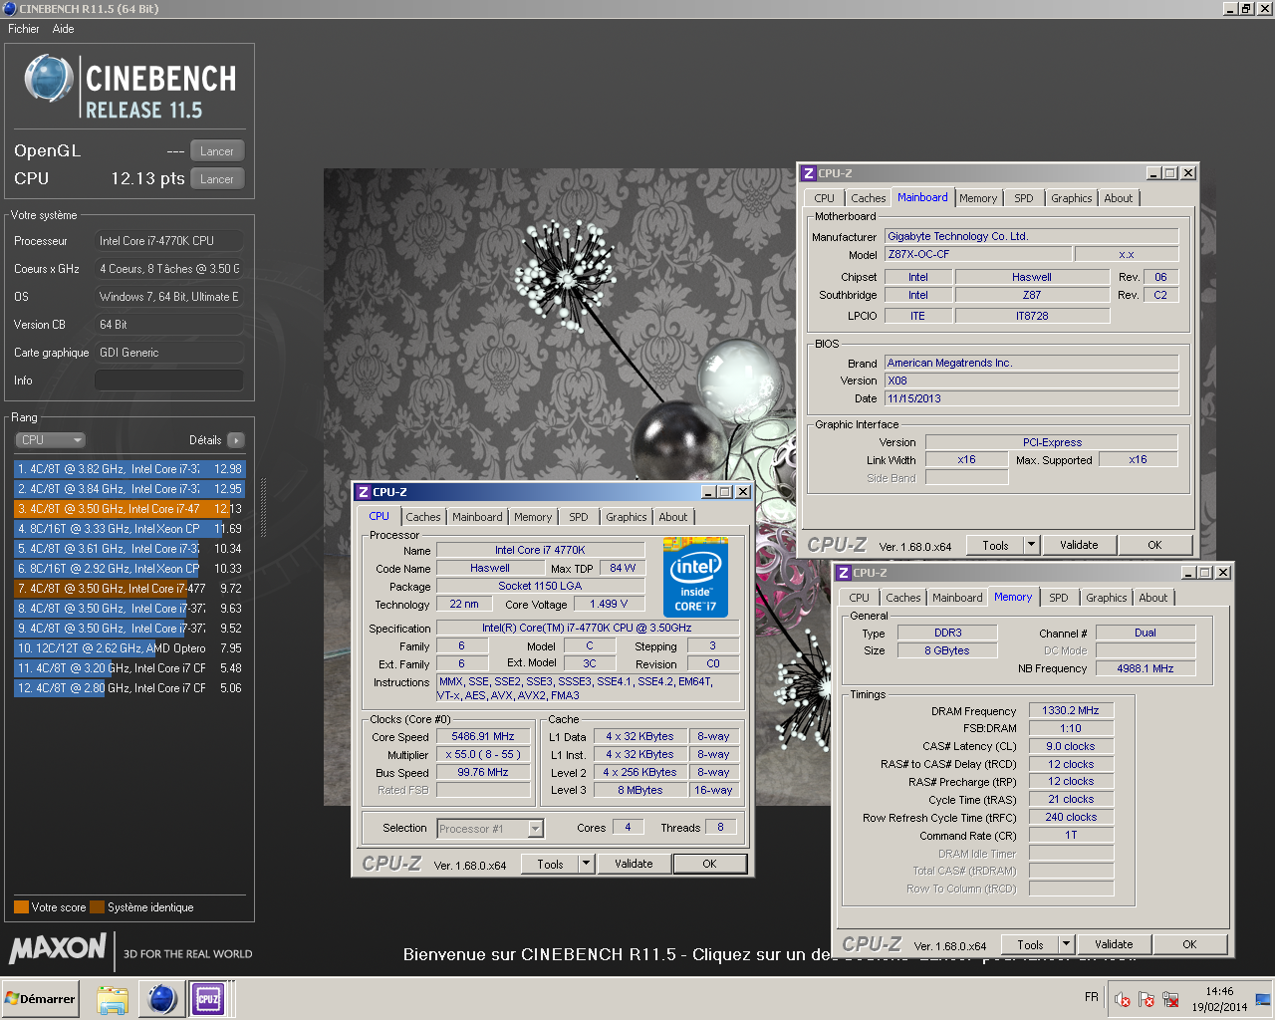Minimize the Cinebench main window
The height and width of the screenshot is (1020, 1275).
pos(1230,8)
